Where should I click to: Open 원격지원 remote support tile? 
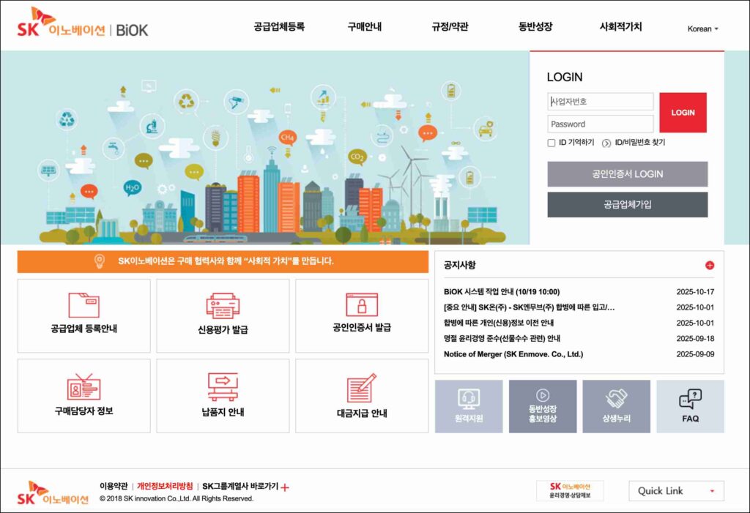pos(469,406)
